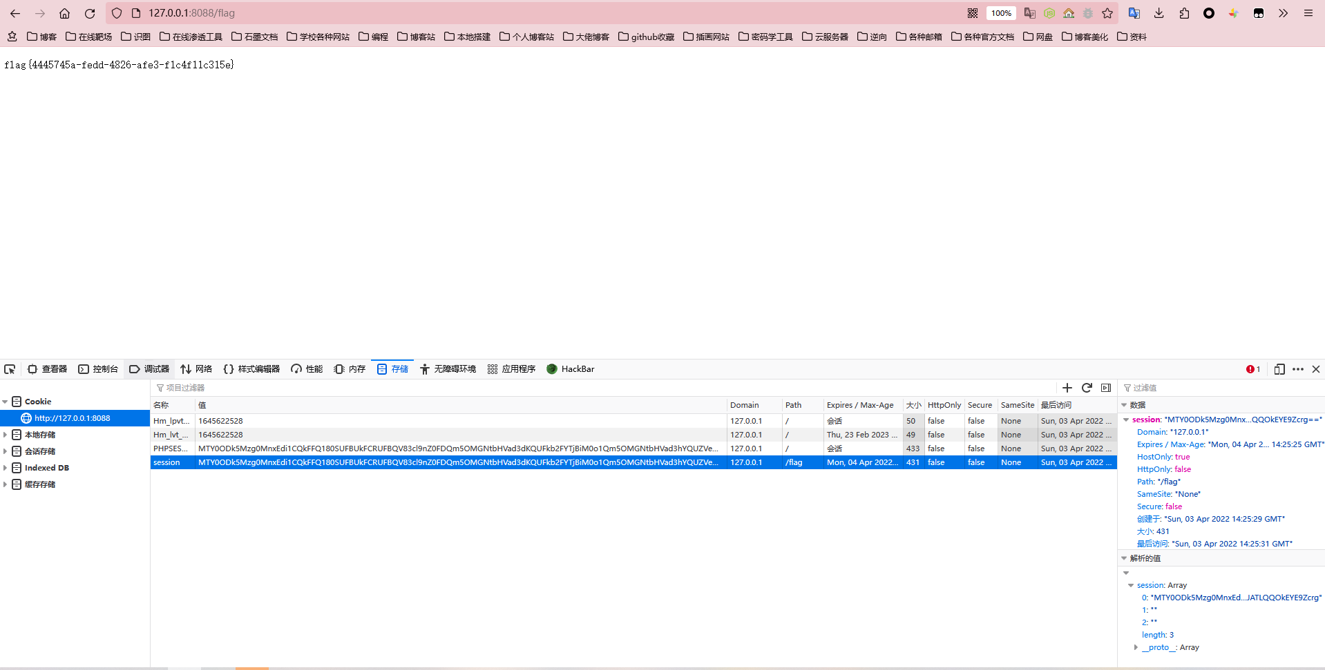The width and height of the screenshot is (1325, 670).
Task: Open the Firefox hamburger menu
Action: [x=1308, y=13]
